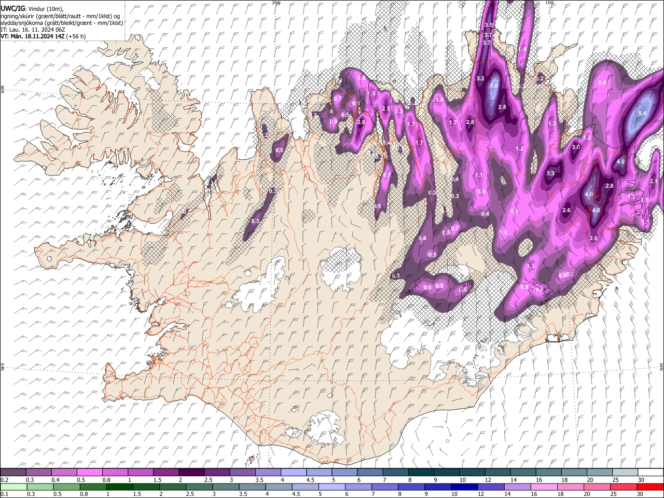Click the snow legend swatch between 3.5 and 4
The image size is (664, 498).
(x=268, y=472)
